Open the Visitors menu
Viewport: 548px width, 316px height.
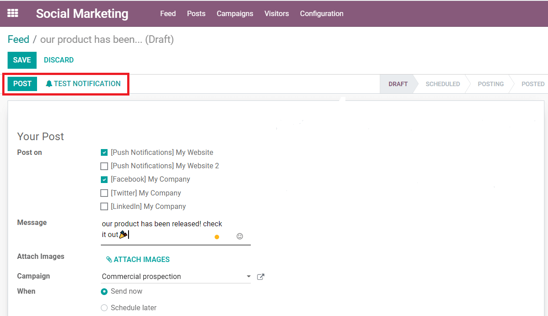pyautogui.click(x=277, y=13)
